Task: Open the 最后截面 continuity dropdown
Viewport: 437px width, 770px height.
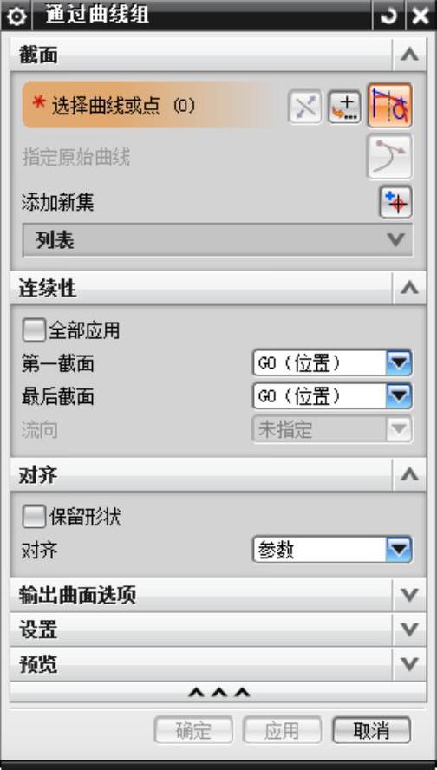Action: 332,395
